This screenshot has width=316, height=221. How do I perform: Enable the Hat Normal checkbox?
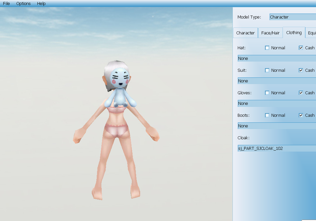point(267,48)
